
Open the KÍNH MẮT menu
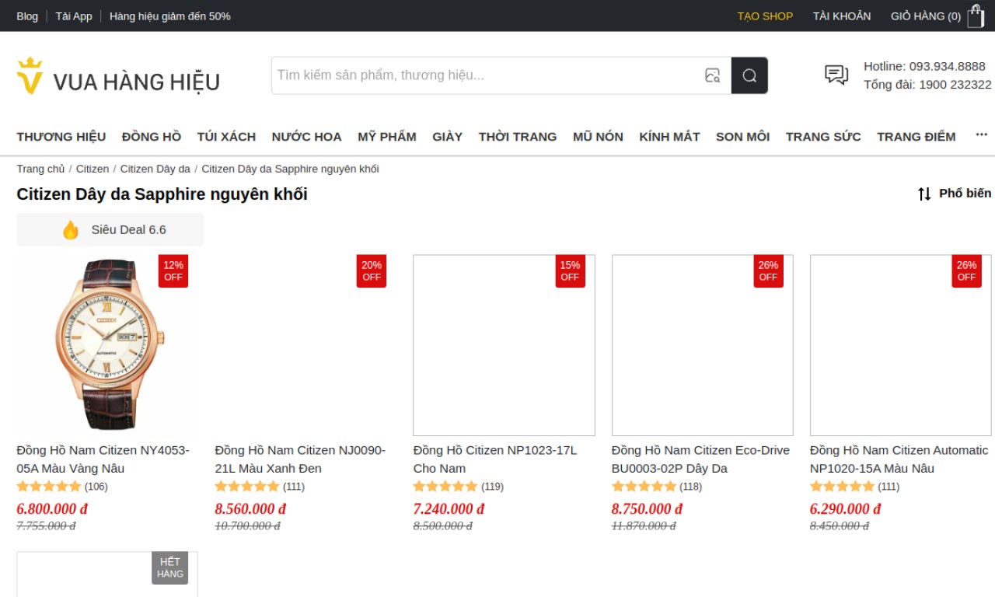click(669, 137)
